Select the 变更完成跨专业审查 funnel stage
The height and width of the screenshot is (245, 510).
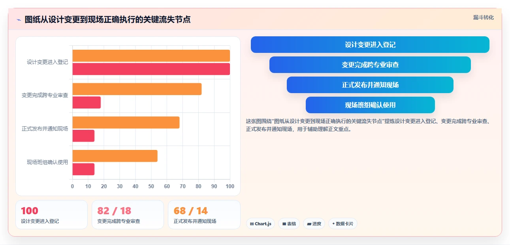(x=370, y=65)
